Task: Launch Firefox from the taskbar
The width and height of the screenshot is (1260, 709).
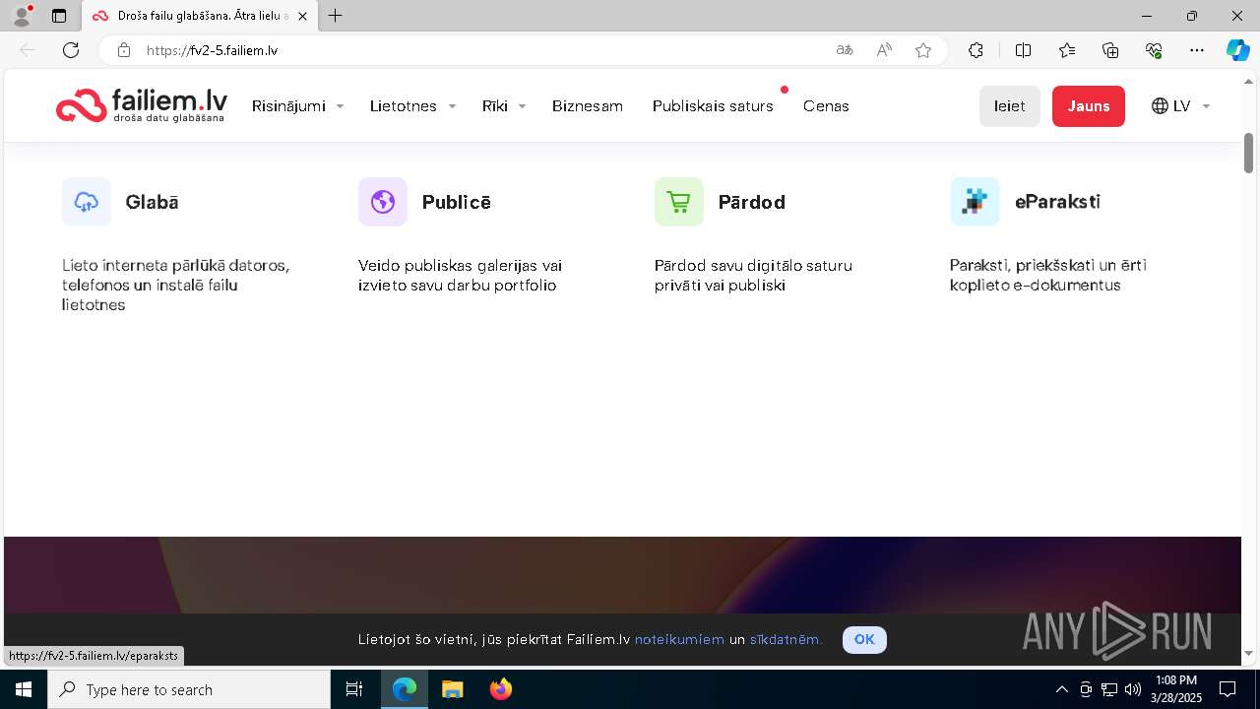Action: tap(501, 689)
